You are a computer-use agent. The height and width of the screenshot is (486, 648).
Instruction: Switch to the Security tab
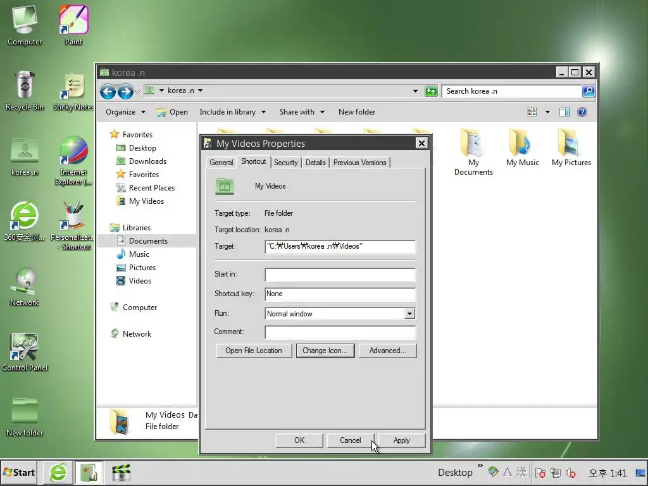pyautogui.click(x=285, y=163)
